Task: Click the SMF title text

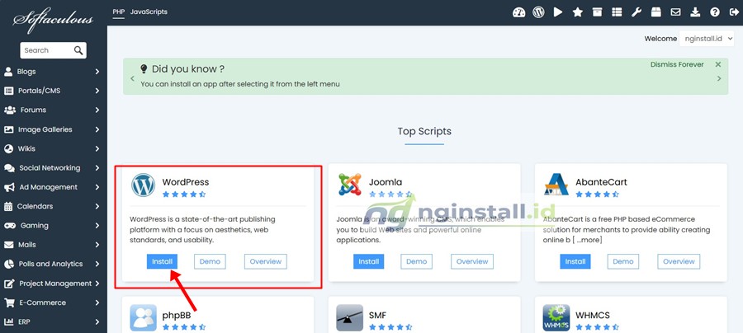Action: pos(377,315)
